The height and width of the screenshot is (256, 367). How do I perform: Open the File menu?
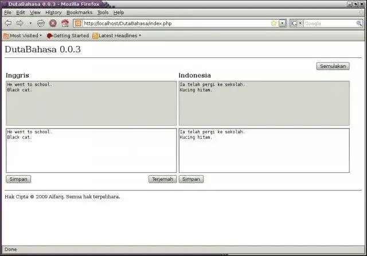(x=7, y=13)
